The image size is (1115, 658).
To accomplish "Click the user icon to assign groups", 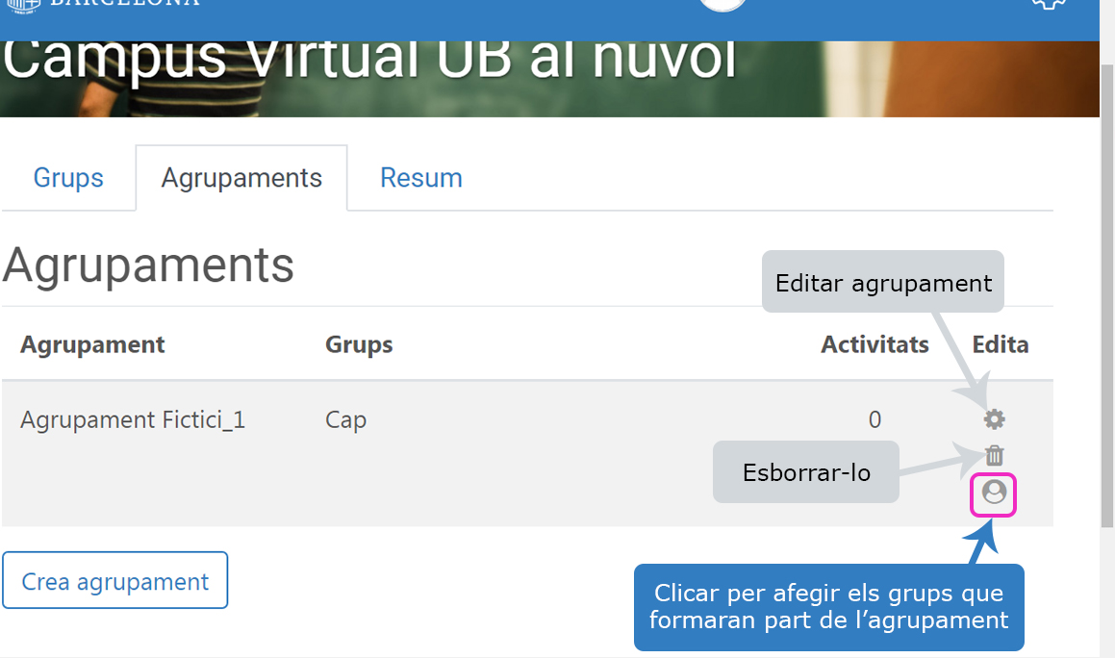I will (x=994, y=493).
